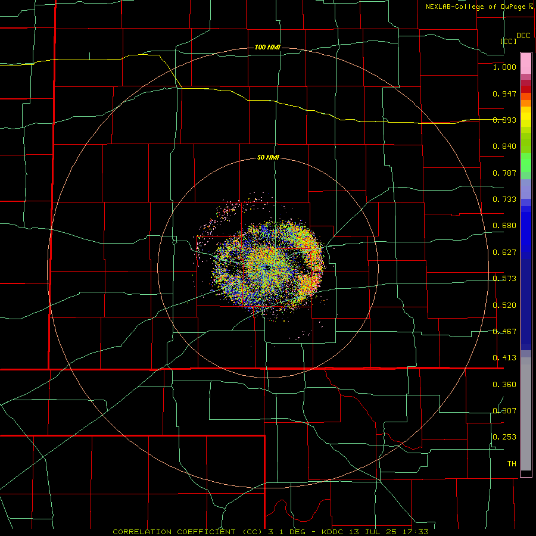Click the Correlation Coefficient caption at bottom

tap(271, 532)
